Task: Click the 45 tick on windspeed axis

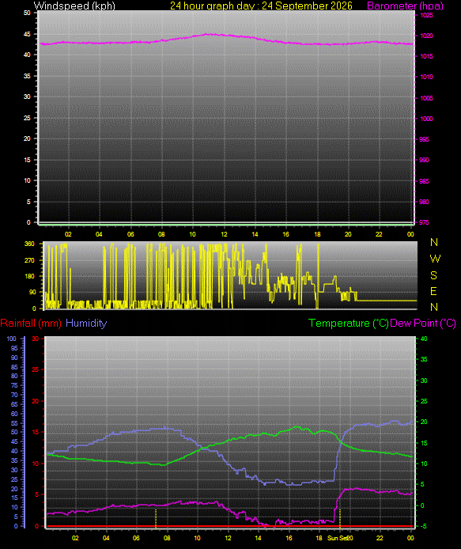Action: pos(27,34)
